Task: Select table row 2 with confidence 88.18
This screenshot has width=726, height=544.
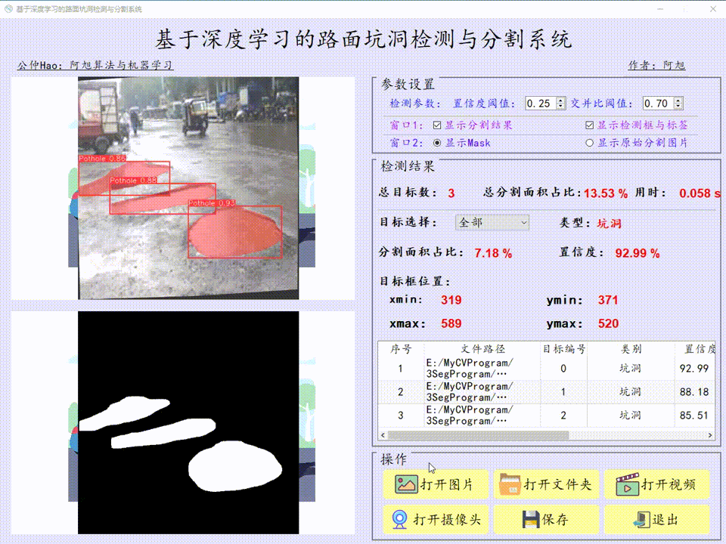Action: click(529, 391)
